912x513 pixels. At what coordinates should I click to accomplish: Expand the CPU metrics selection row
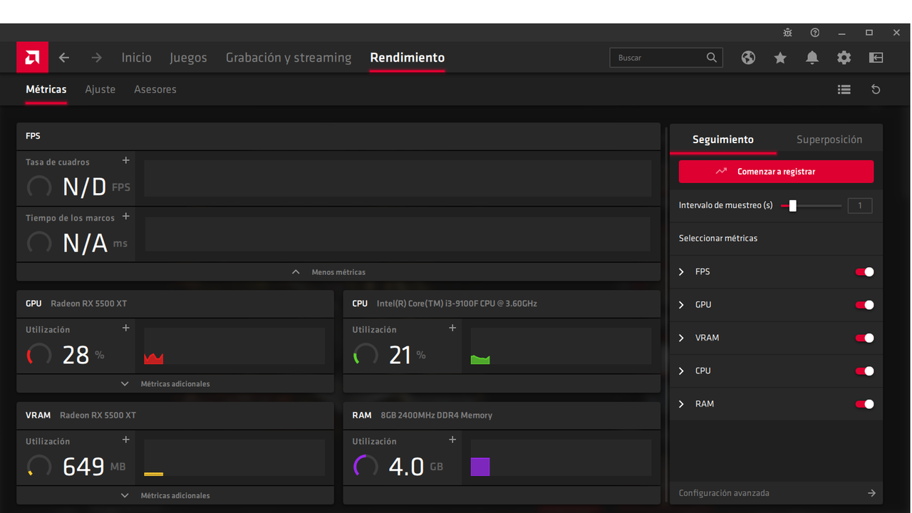tap(776, 371)
